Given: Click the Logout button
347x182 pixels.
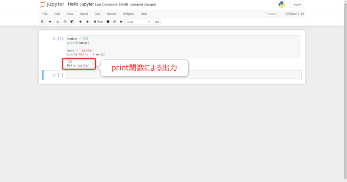Looking at the screenshot, I should [x=297, y=5].
